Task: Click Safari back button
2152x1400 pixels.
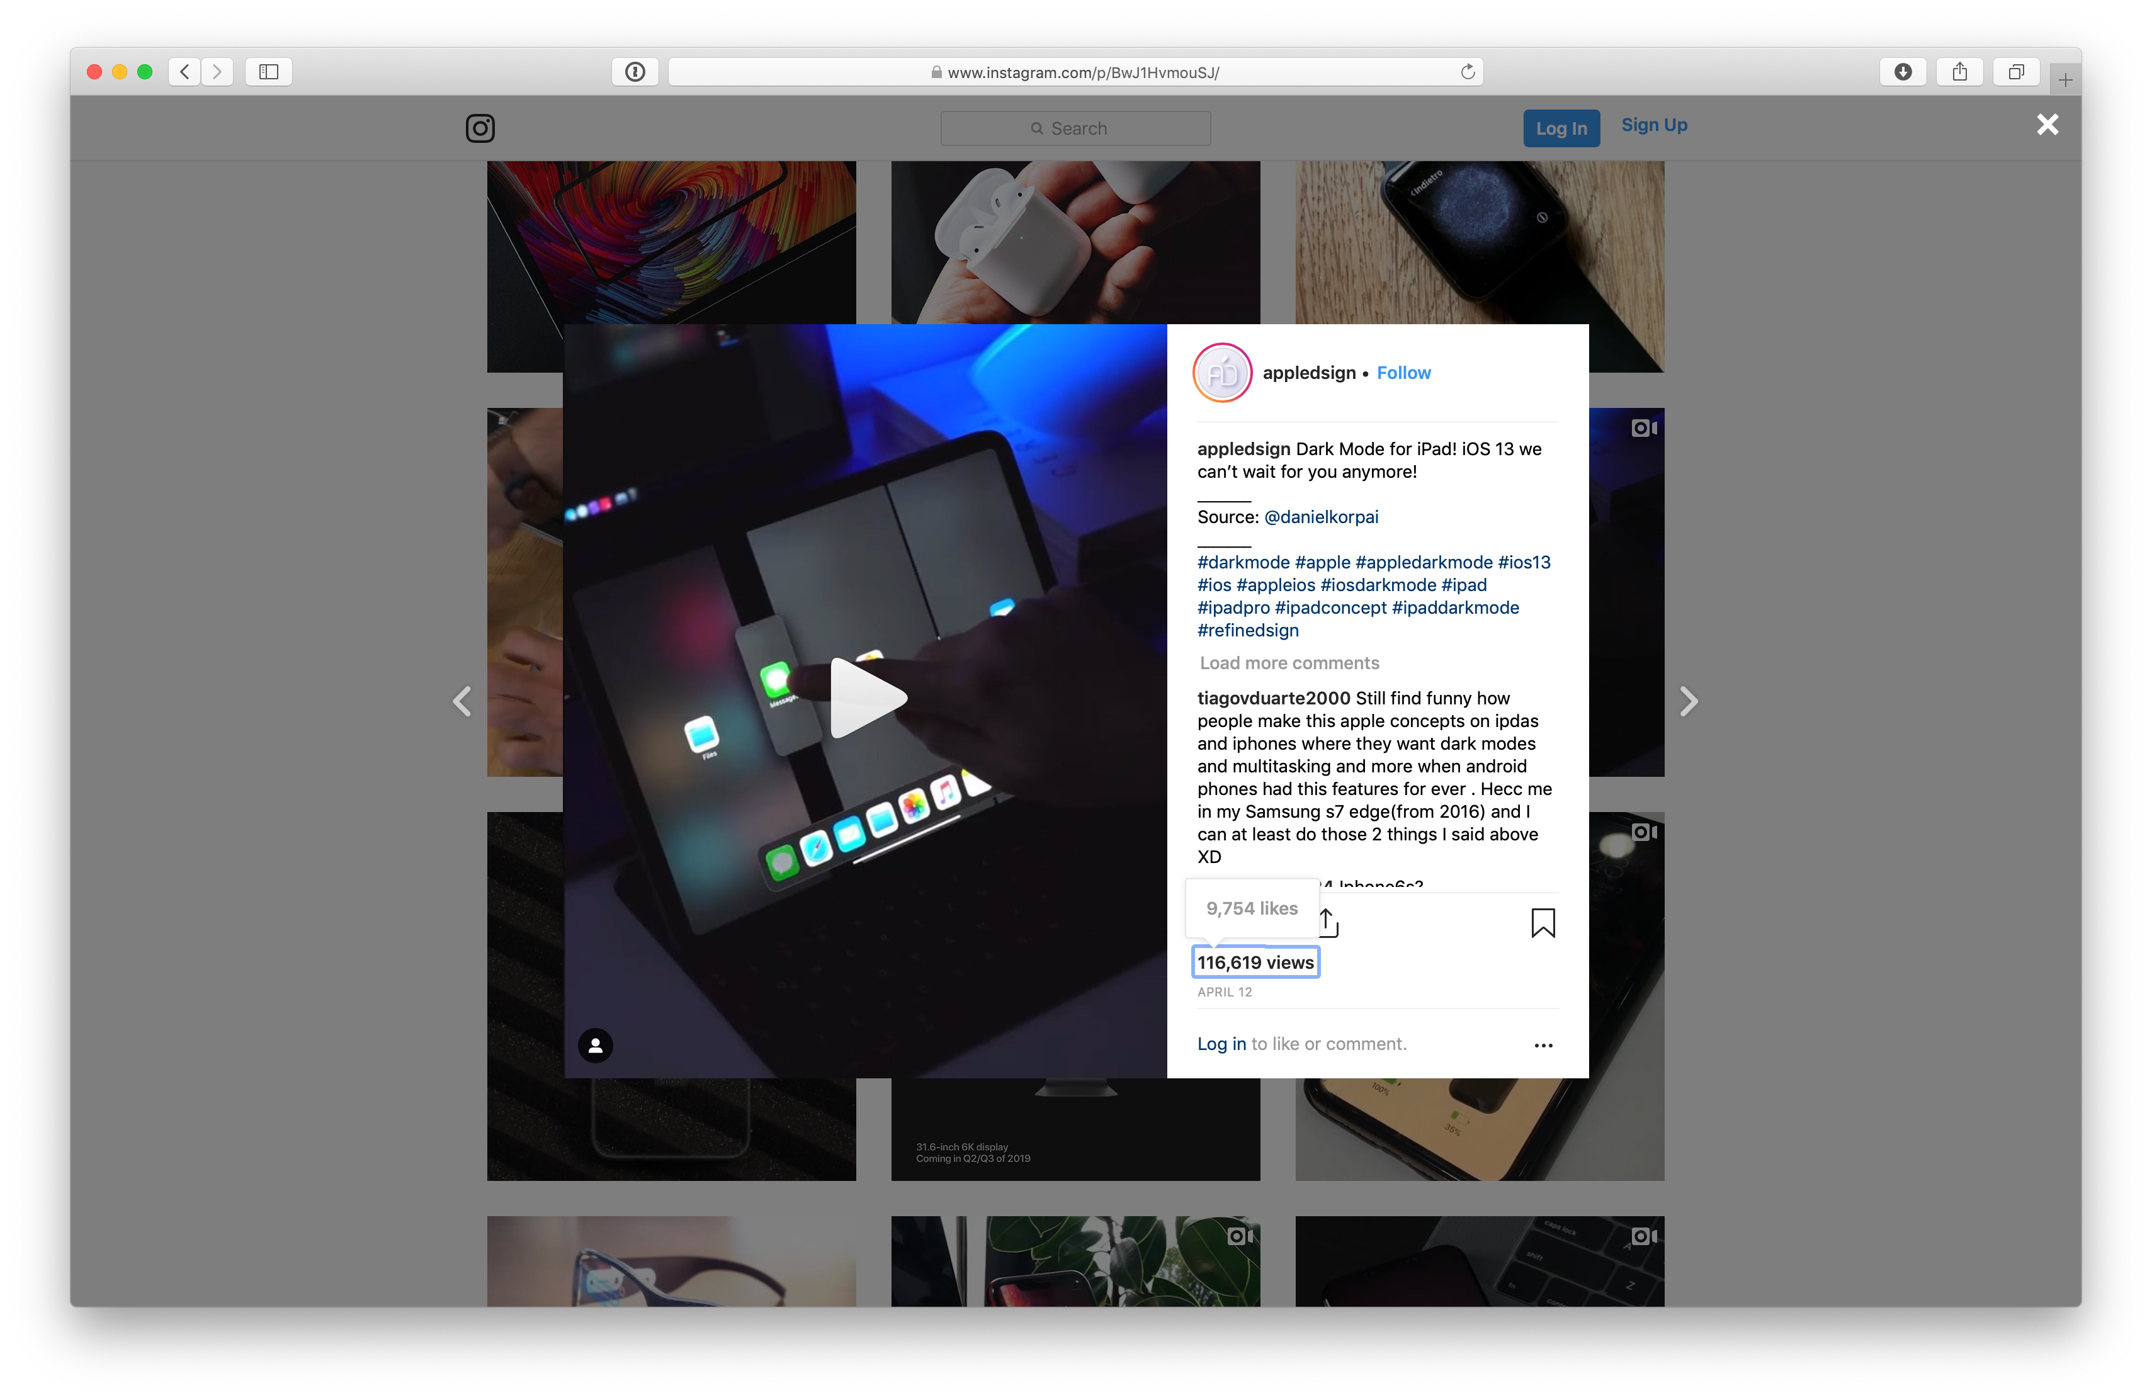Action: 184,71
